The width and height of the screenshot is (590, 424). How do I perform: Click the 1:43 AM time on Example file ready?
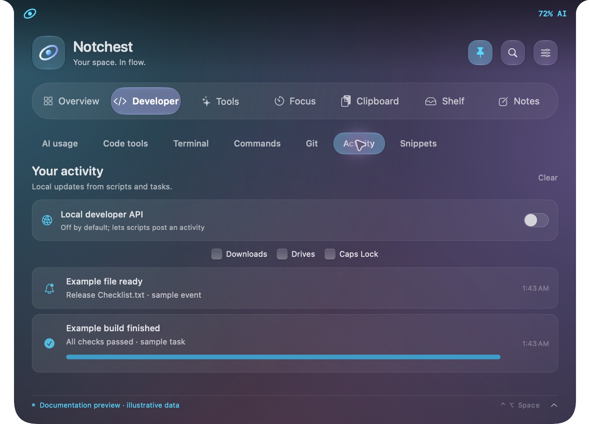[x=536, y=288]
